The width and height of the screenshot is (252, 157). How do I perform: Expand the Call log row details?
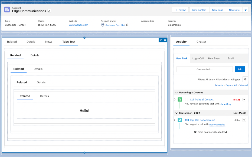pos(175,120)
